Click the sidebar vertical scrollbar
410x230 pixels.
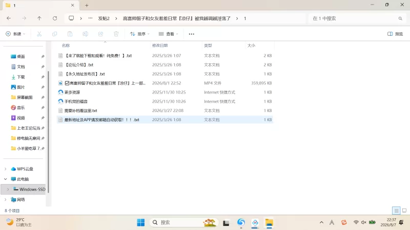click(x=48, y=132)
